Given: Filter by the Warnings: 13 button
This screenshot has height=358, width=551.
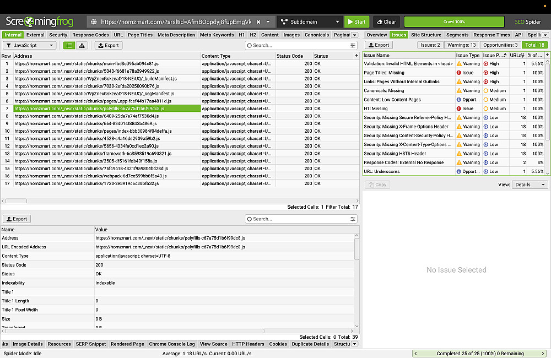Looking at the screenshot, I should (461, 45).
